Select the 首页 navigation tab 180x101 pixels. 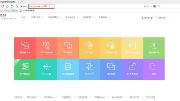(24, 17)
